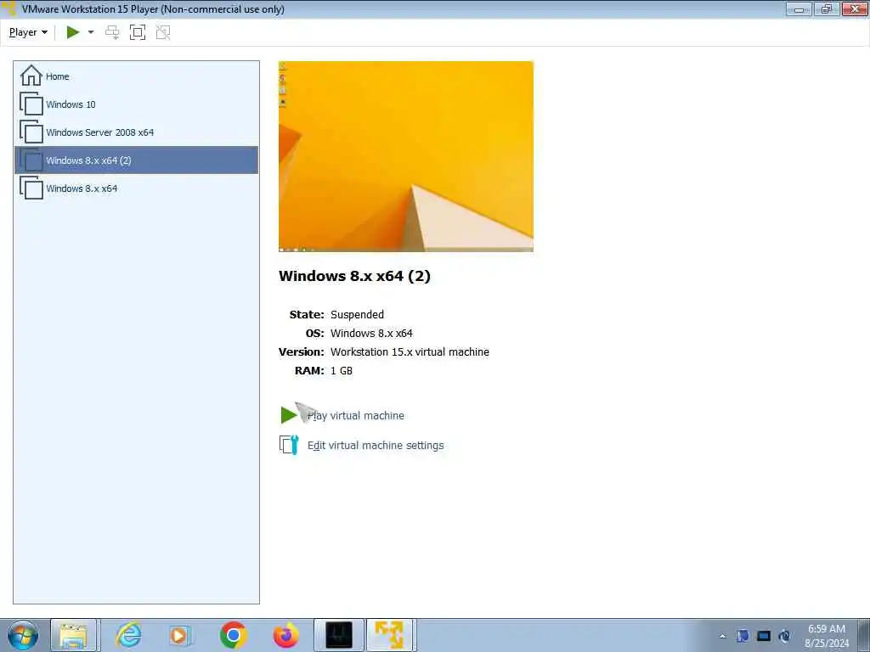Click the VM desktop preview thumbnail
Screen dimensions: 870x652
[405, 156]
